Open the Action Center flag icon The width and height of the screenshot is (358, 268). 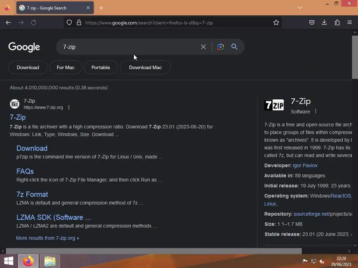[305, 261]
